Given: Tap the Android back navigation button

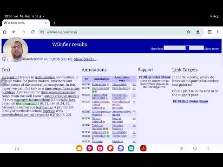Looking at the screenshot, I should [209, 148].
